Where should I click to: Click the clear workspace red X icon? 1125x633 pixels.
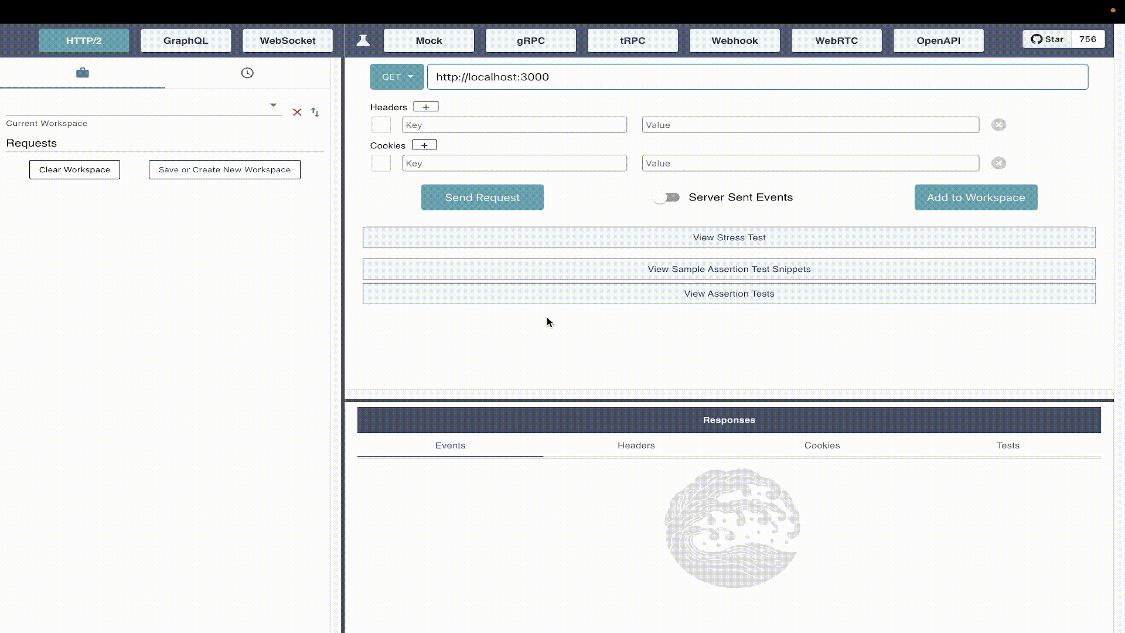(x=296, y=112)
